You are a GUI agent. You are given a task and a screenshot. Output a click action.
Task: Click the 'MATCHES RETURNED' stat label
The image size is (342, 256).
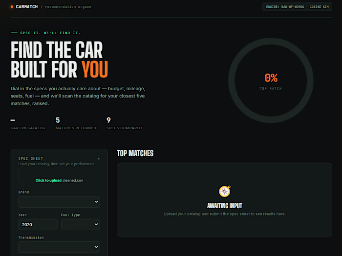tap(76, 128)
